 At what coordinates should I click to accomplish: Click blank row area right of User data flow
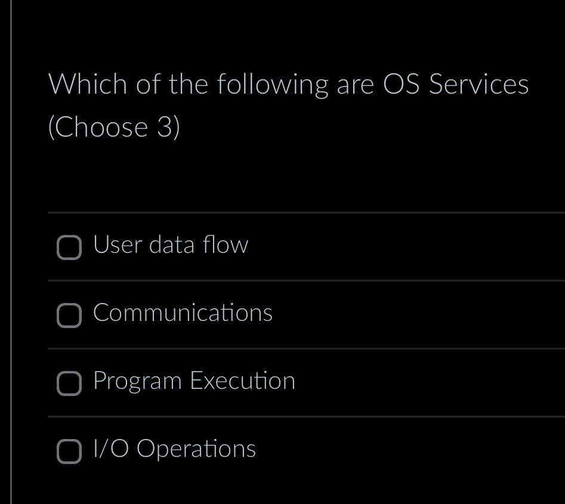[x=406, y=246]
